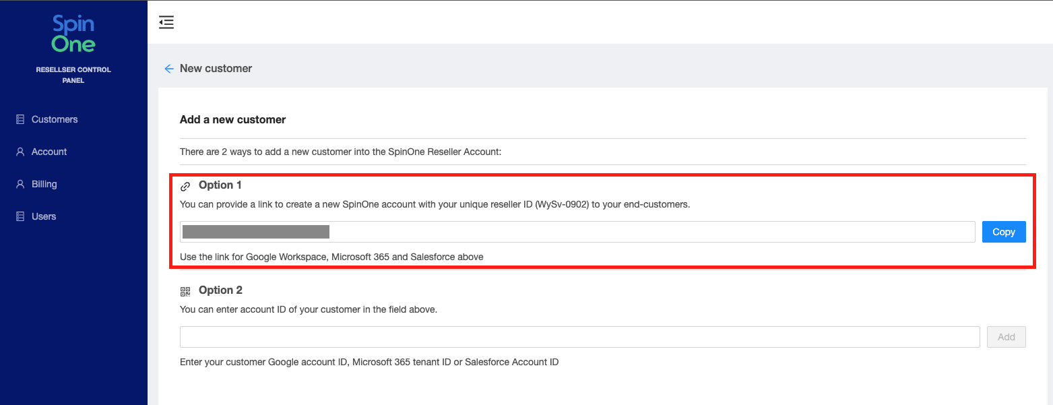Open the Customers menu item
1053x405 pixels.
click(x=54, y=119)
